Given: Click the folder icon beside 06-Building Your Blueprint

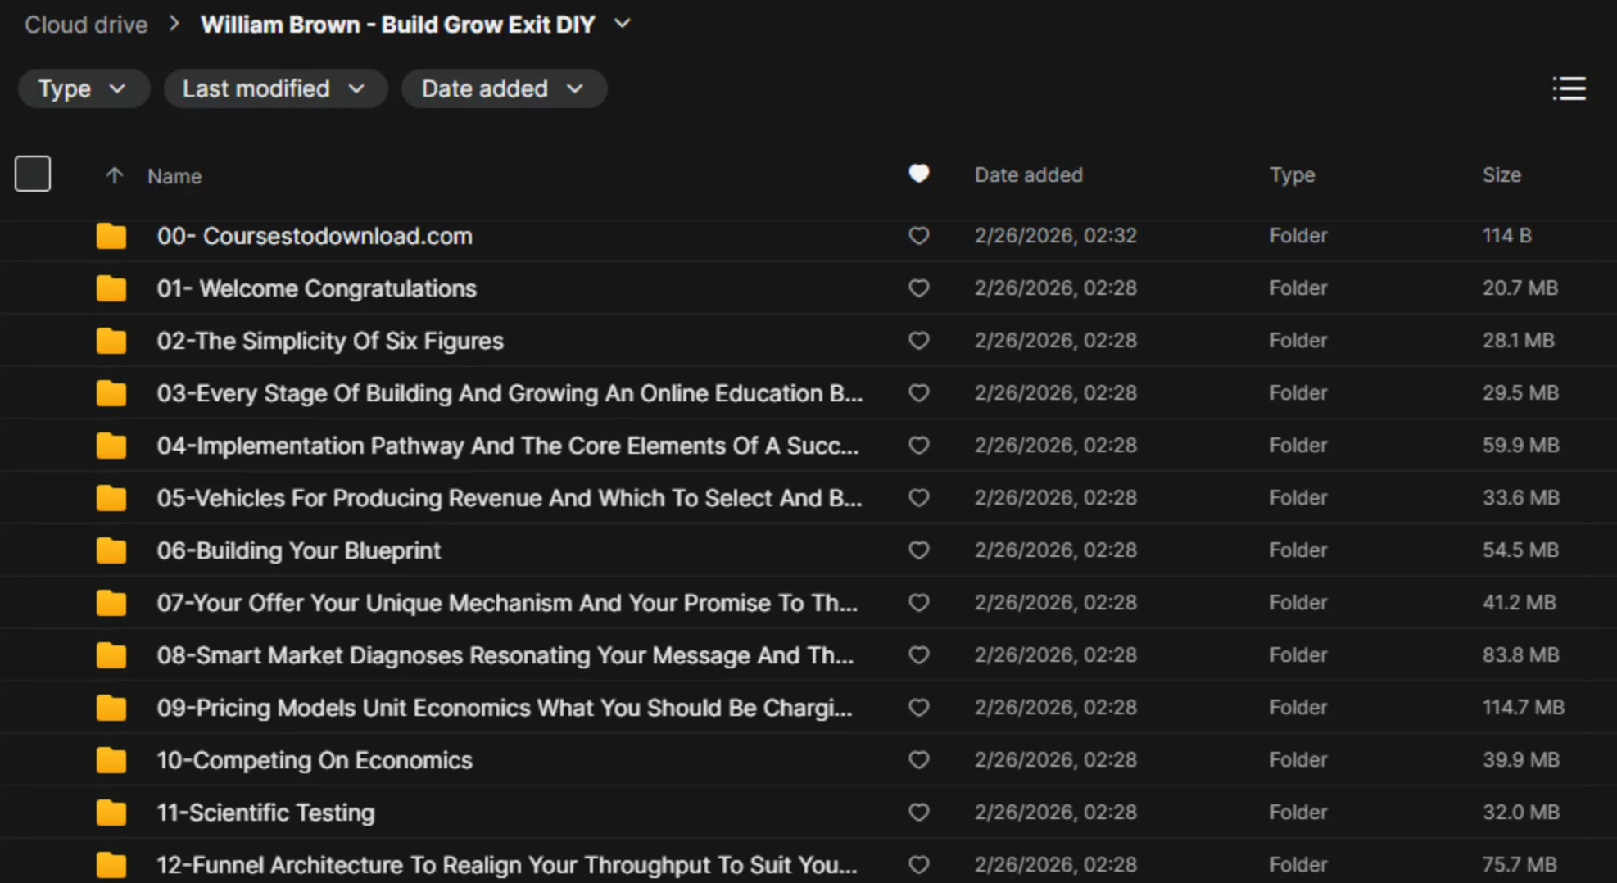Looking at the screenshot, I should 111,550.
